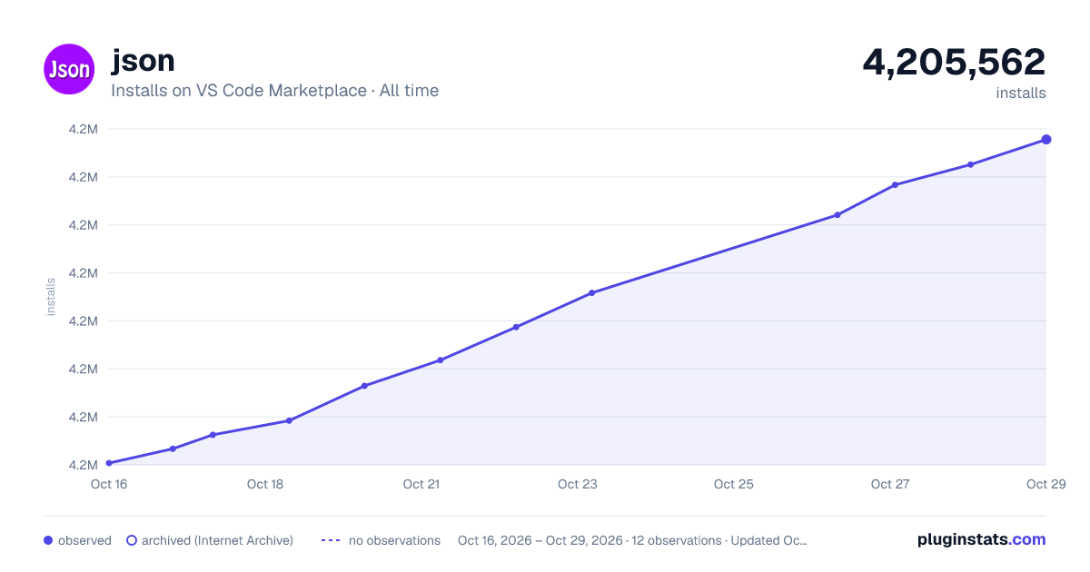
Task: Click the 'Oct 25' x-axis label
Action: (x=734, y=484)
